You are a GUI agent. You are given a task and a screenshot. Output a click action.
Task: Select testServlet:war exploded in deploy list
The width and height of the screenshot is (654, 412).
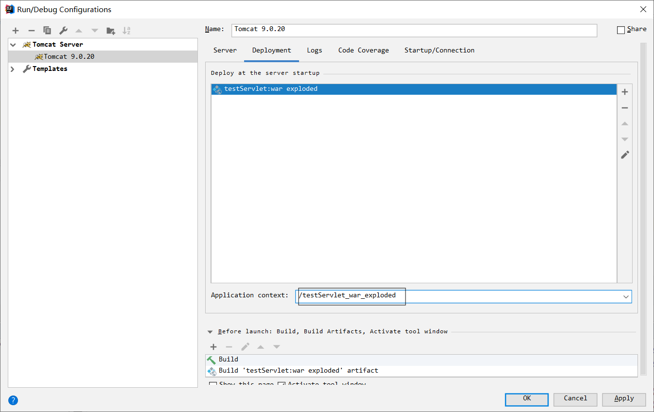(x=414, y=89)
